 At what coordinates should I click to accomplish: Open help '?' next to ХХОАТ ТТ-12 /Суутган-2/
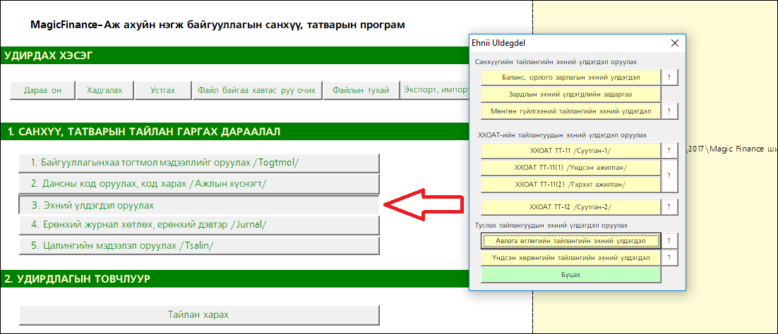669,207
